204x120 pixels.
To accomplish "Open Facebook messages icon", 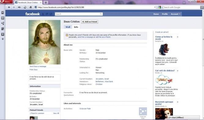I will coord(47,14).
